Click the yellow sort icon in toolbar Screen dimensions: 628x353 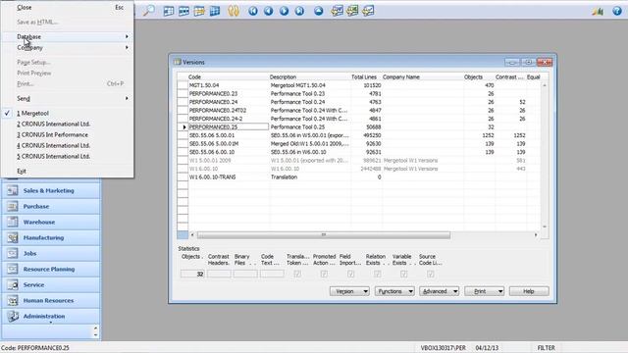pyautogui.click(x=234, y=11)
